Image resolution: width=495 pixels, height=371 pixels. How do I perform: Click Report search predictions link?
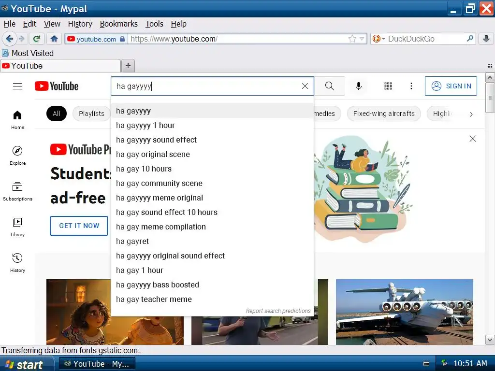tap(278, 311)
